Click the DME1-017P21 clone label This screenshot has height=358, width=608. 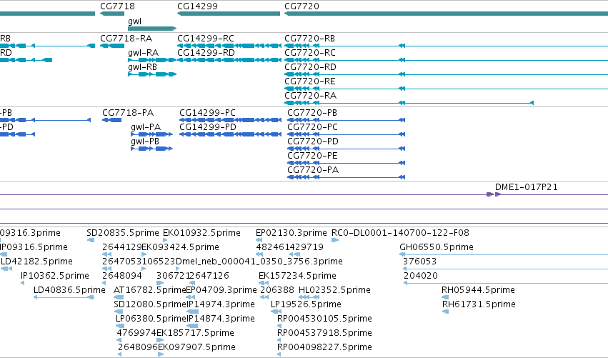tap(526, 187)
